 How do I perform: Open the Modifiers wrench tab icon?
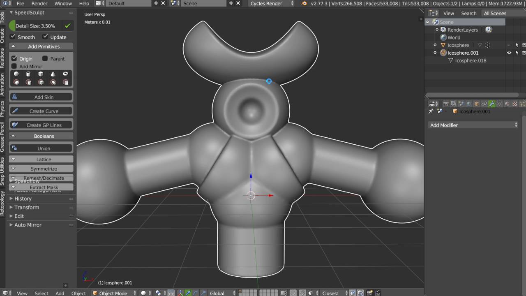point(492,104)
